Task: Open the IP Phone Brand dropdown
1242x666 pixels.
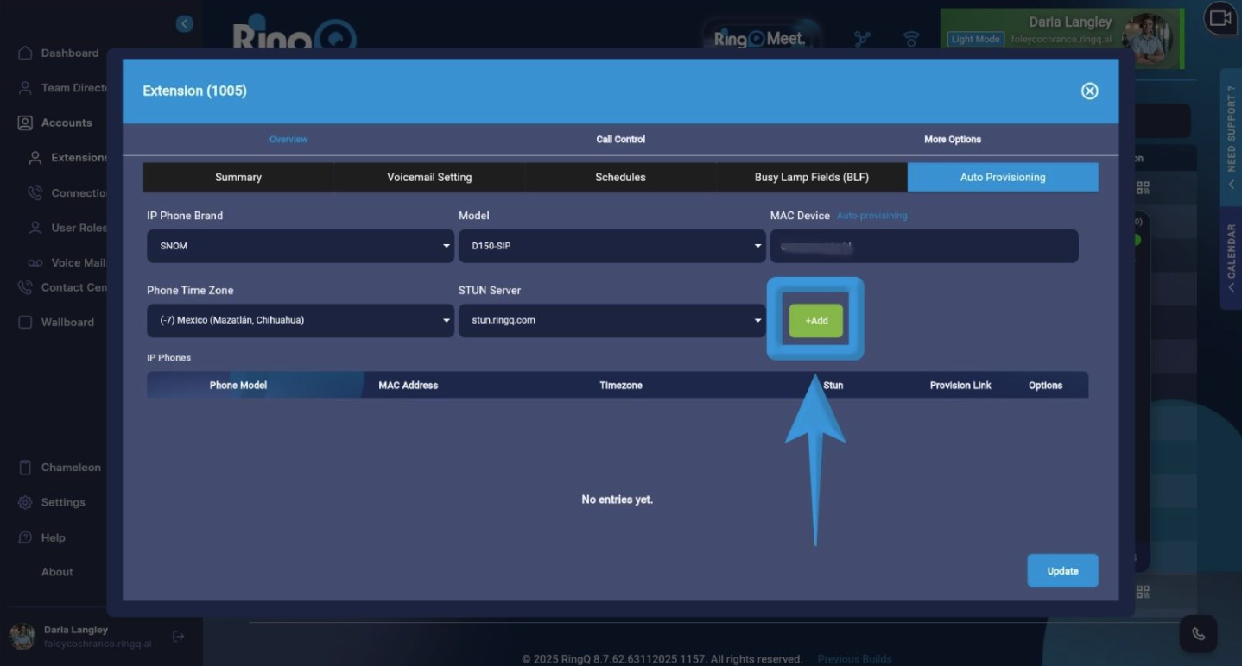Action: pos(300,246)
